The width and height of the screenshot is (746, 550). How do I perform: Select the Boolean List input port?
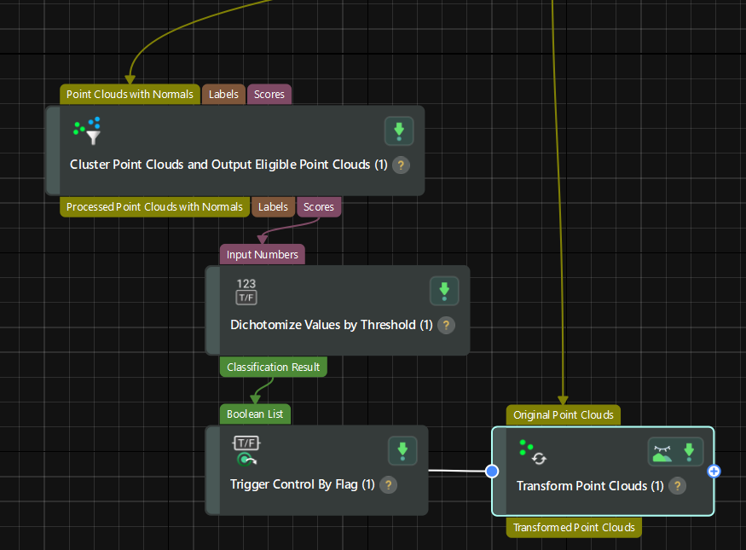click(256, 414)
